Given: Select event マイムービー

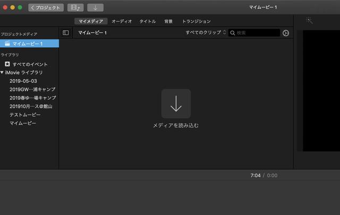Looking at the screenshot, I should pos(23,123).
